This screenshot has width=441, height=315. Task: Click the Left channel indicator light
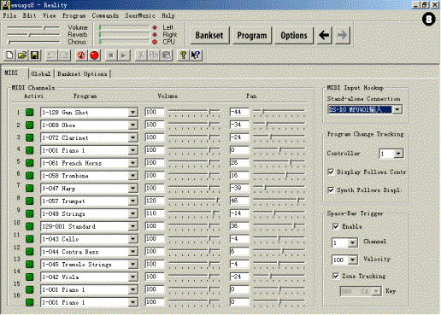[x=155, y=27]
